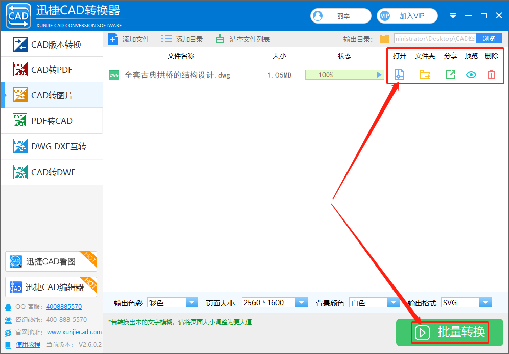Click the CAD版本转换 icon
The height and width of the screenshot is (354, 509).
click(x=20, y=45)
